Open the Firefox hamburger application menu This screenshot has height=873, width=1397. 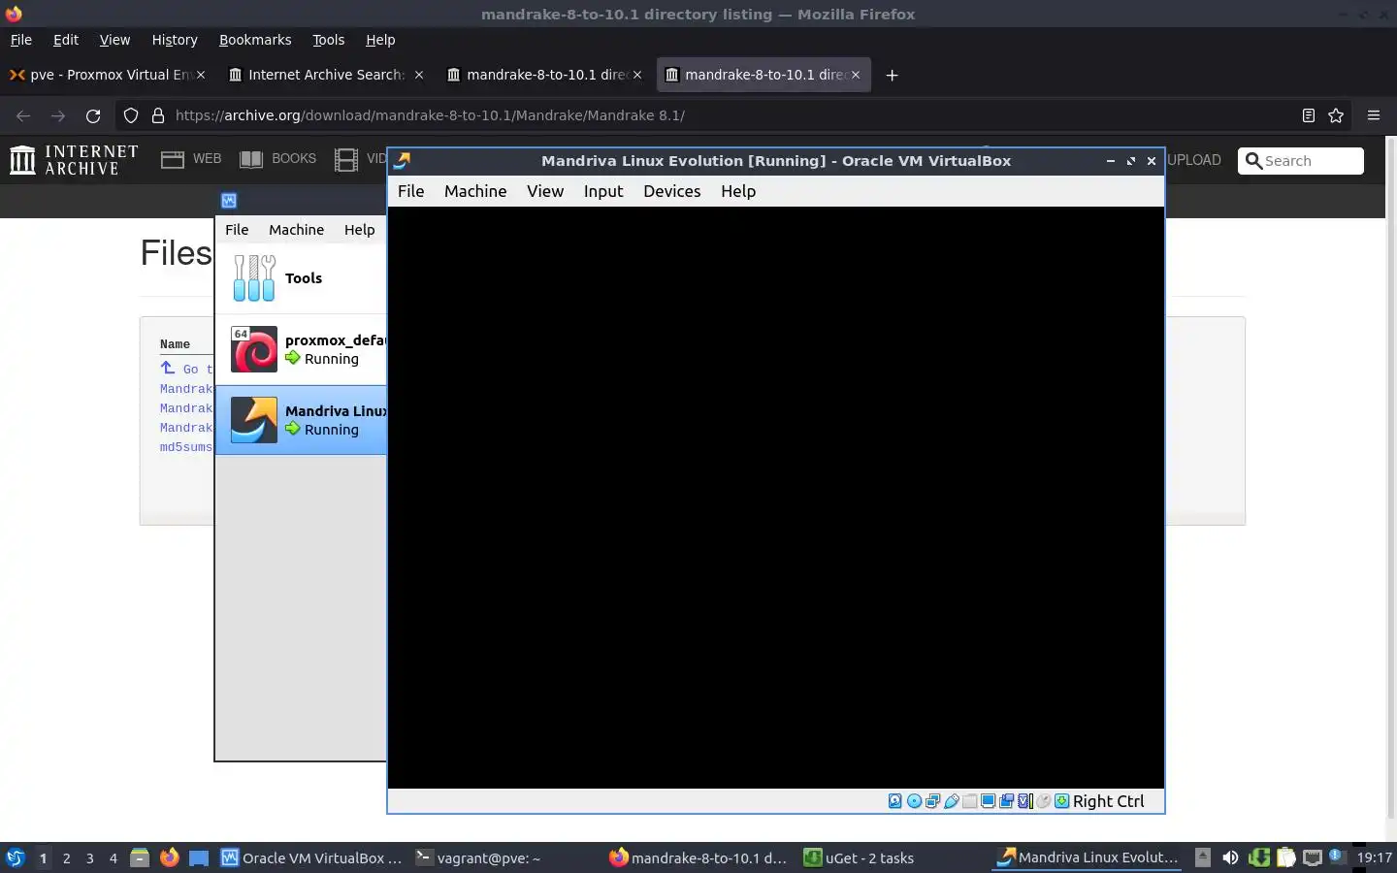(x=1374, y=115)
